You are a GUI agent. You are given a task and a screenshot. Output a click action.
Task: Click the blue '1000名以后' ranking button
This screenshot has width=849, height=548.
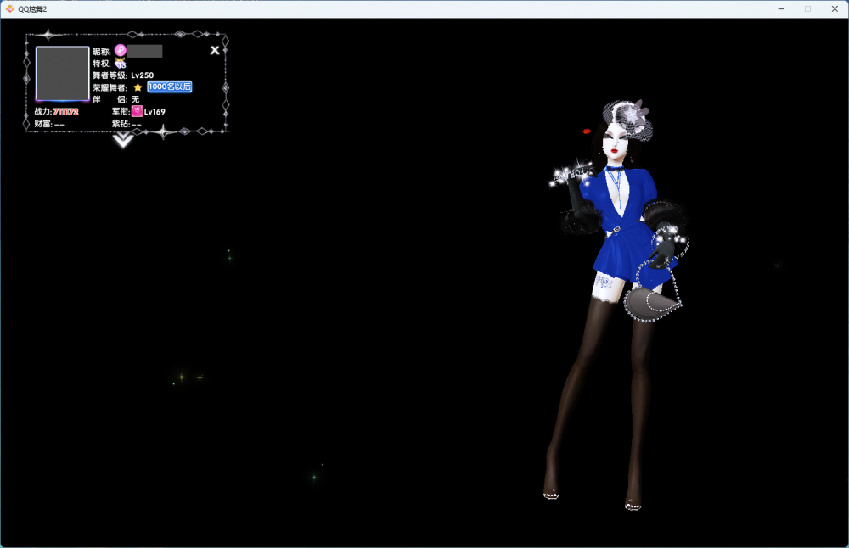point(170,87)
